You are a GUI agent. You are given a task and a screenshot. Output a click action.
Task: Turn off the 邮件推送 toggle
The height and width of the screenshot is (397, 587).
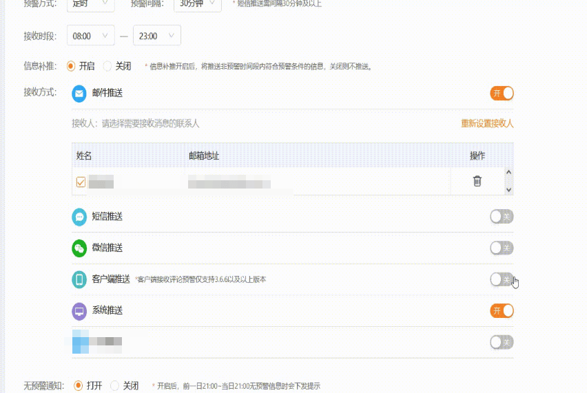502,94
